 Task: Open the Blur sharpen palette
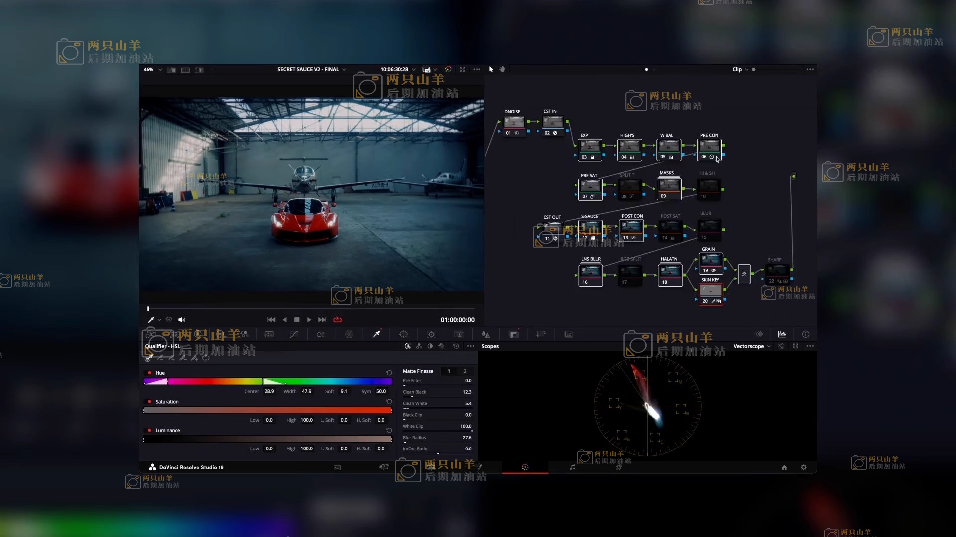pos(486,334)
